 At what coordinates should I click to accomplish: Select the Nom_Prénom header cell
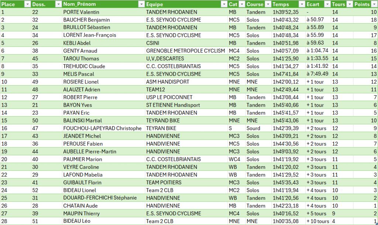[x=104, y=4]
